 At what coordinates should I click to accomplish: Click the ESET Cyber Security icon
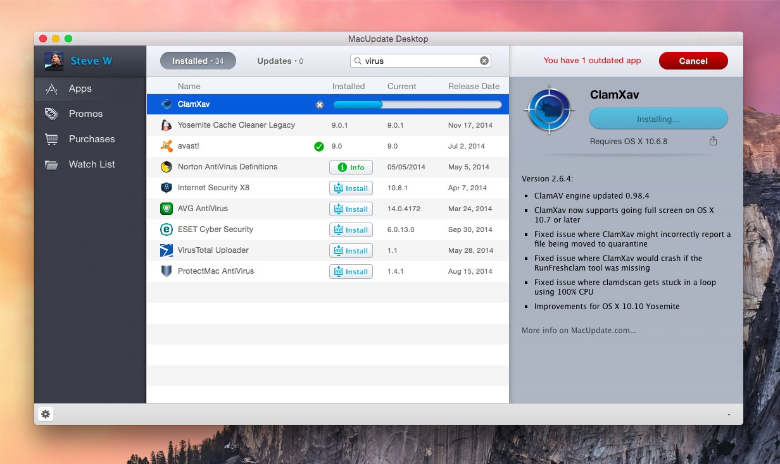coord(167,229)
